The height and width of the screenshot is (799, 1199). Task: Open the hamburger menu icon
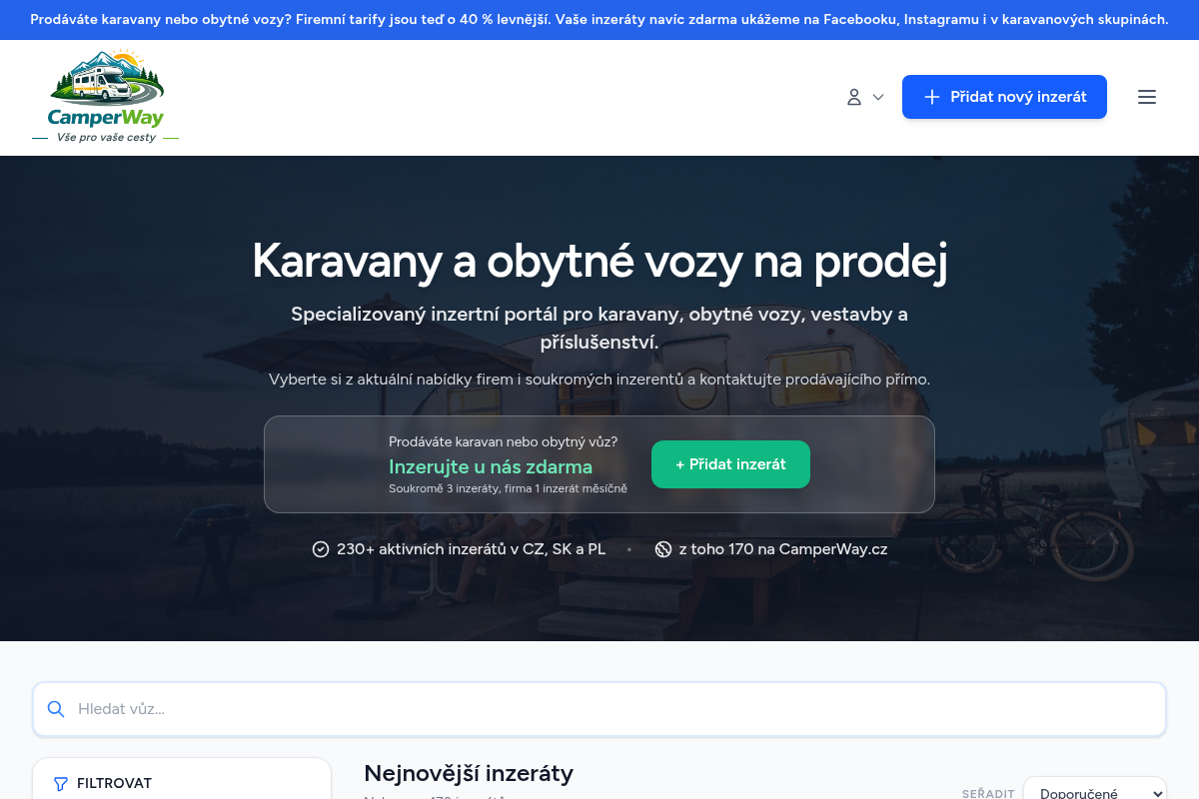coord(1147,97)
